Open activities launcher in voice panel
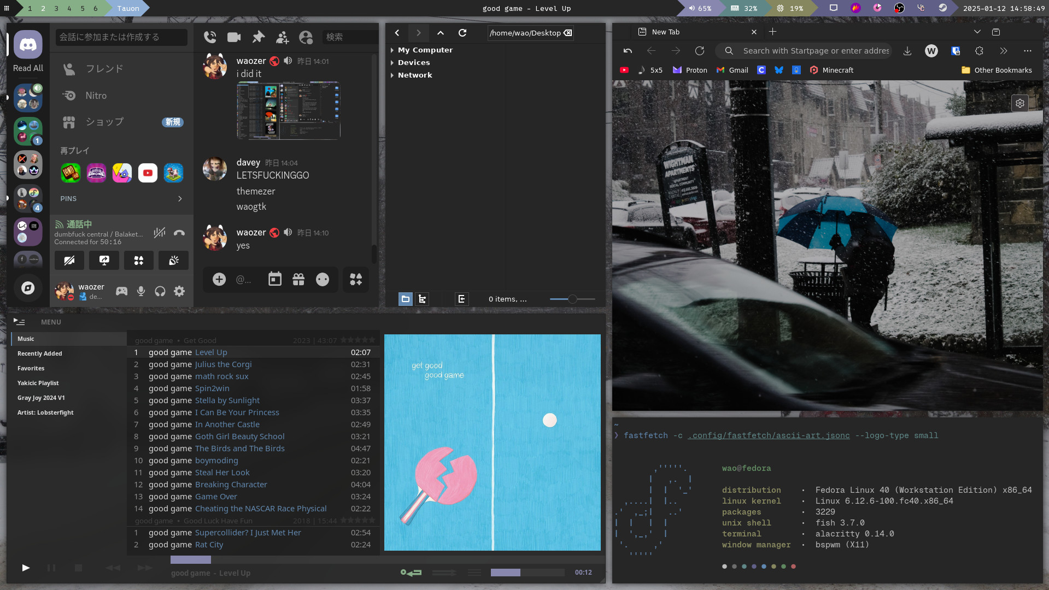This screenshot has width=1049, height=590. [x=139, y=261]
